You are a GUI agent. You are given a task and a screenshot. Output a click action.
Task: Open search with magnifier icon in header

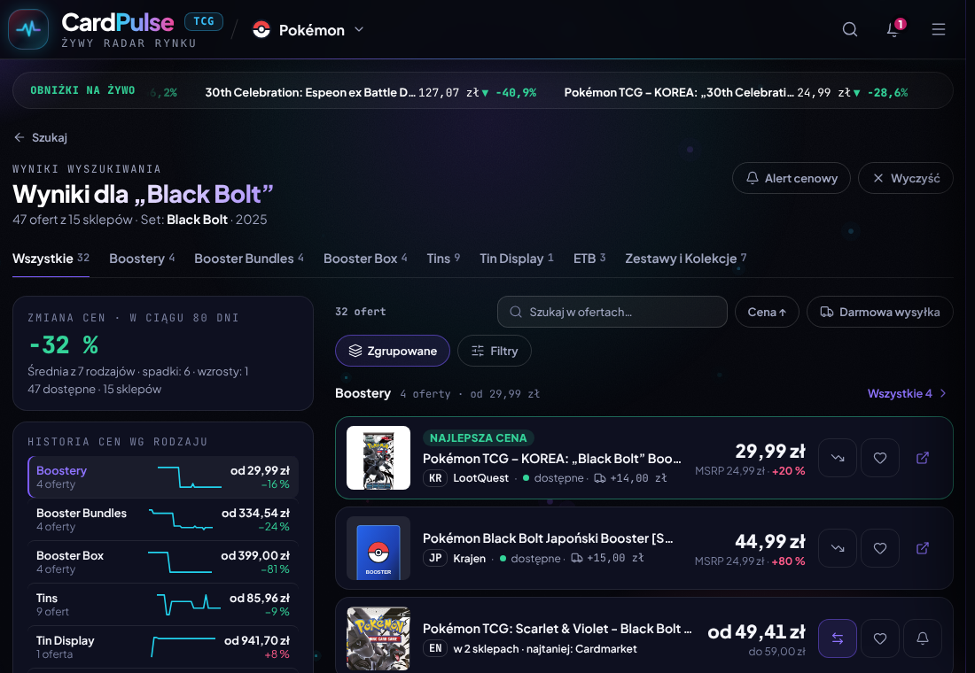(x=849, y=29)
